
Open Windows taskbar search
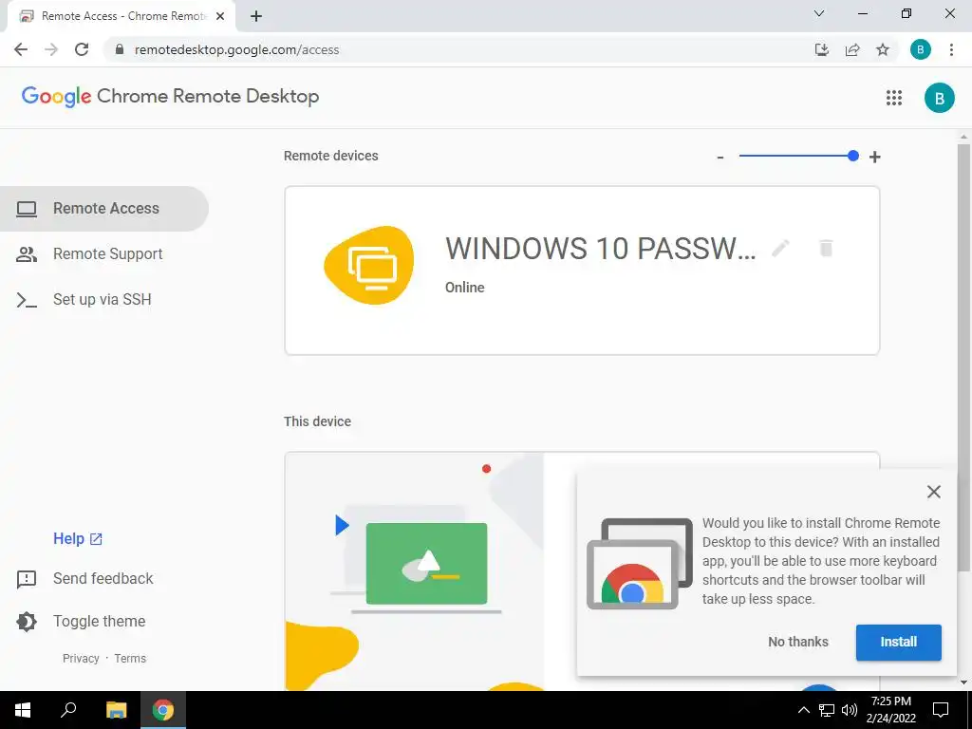click(68, 710)
